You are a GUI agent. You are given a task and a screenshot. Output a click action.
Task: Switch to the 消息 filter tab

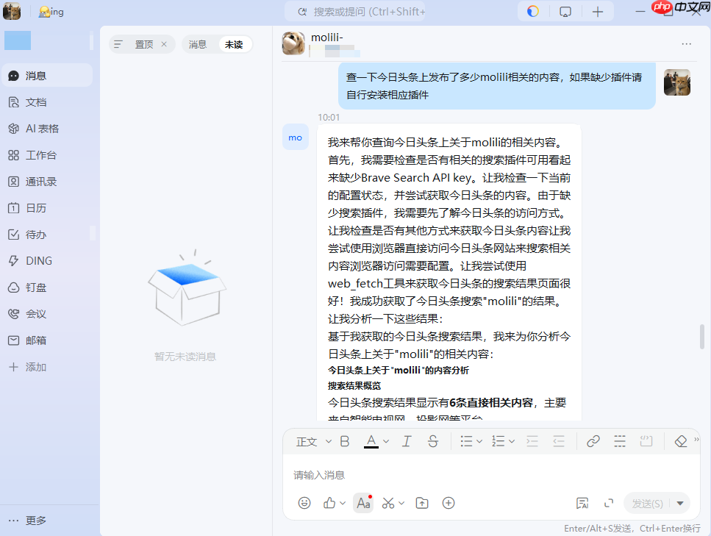click(199, 44)
